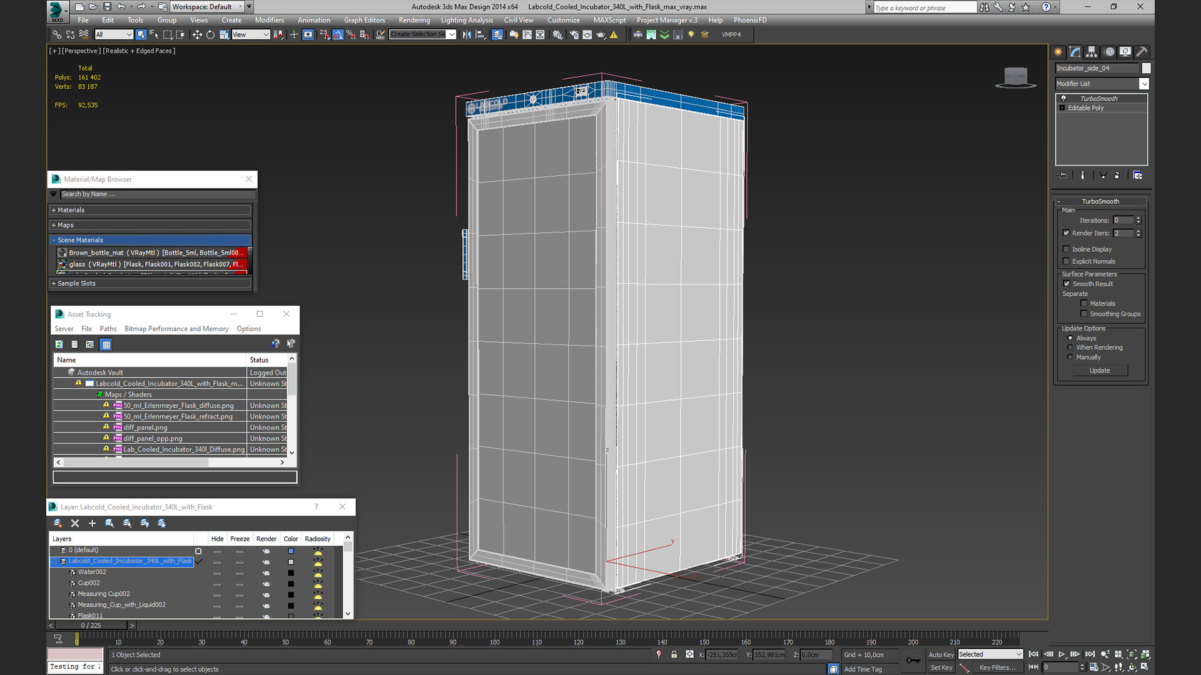Create new layer in Layer dialog

[58, 523]
